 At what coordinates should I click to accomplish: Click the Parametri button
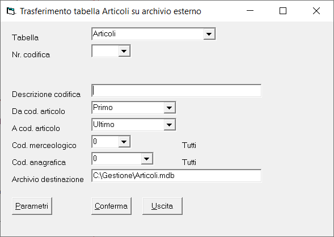tap(32, 206)
